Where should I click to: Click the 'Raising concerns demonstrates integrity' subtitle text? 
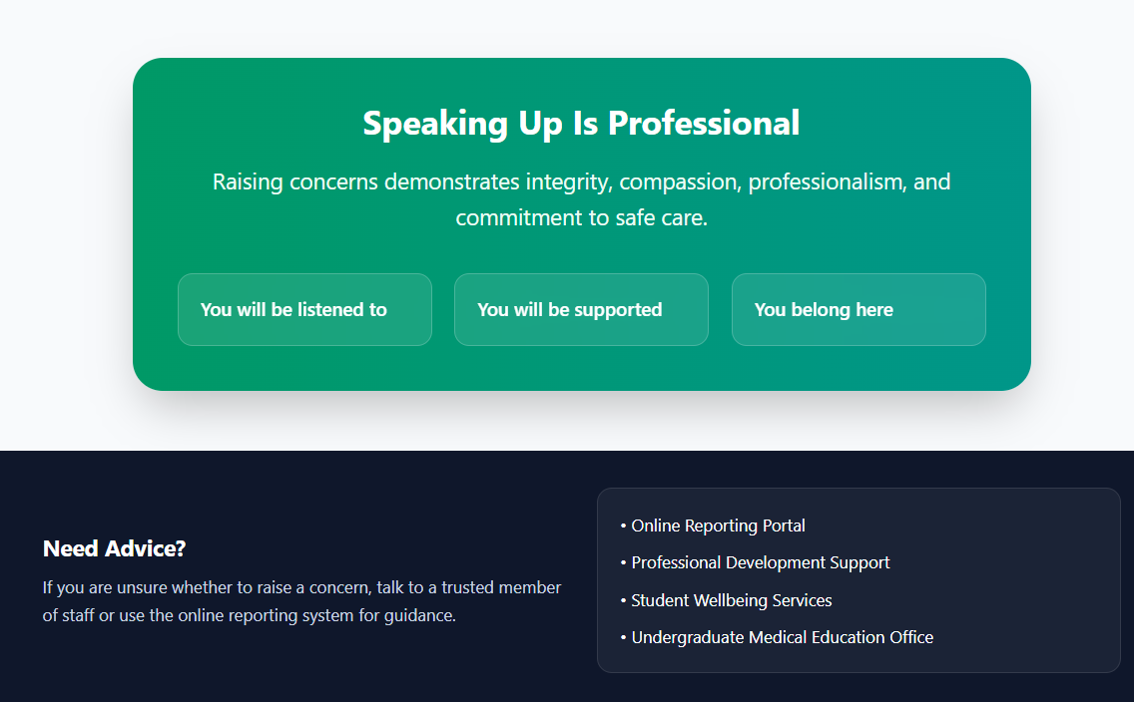[x=581, y=199]
